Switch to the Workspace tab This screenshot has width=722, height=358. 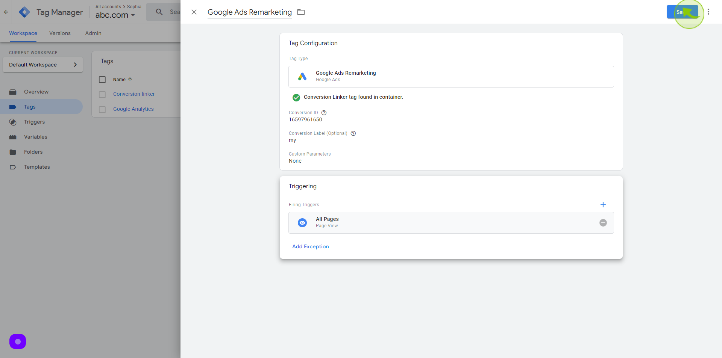(x=23, y=33)
